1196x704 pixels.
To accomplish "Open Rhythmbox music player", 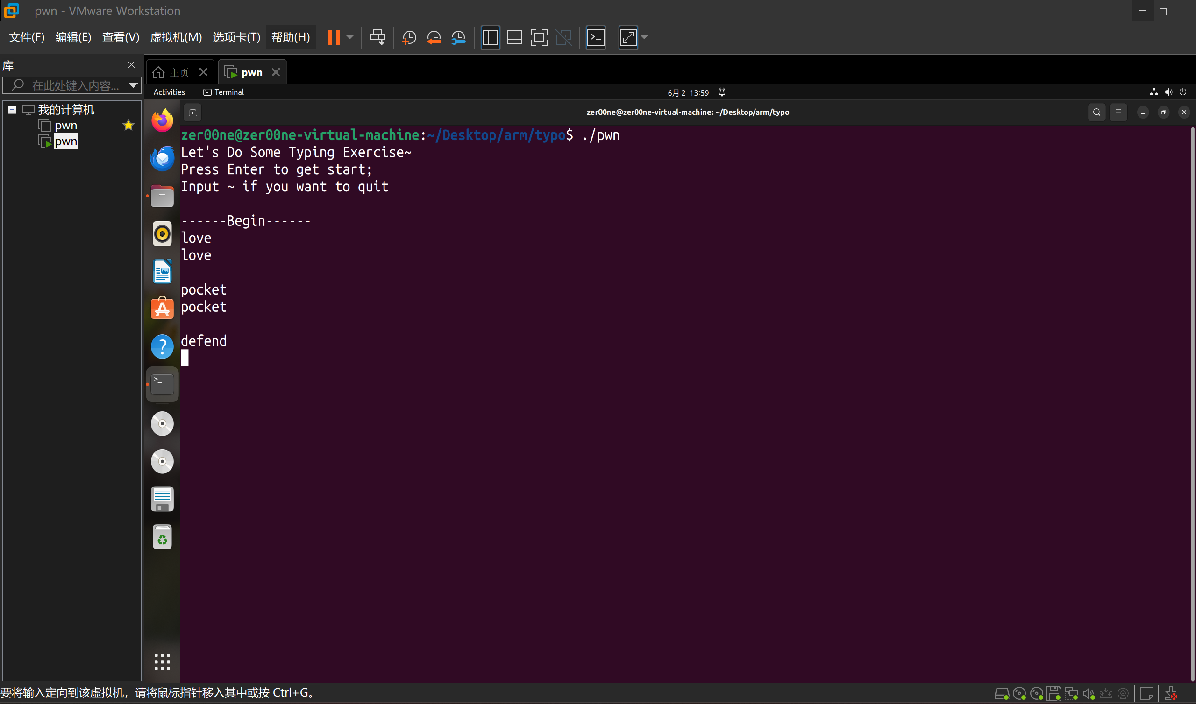I will tap(162, 234).
